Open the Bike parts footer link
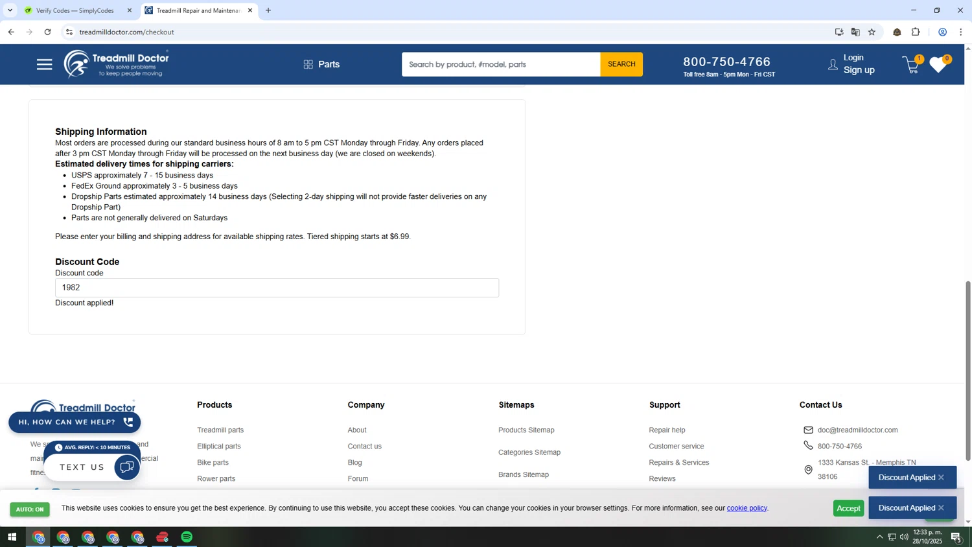The width and height of the screenshot is (972, 547). coord(213,463)
